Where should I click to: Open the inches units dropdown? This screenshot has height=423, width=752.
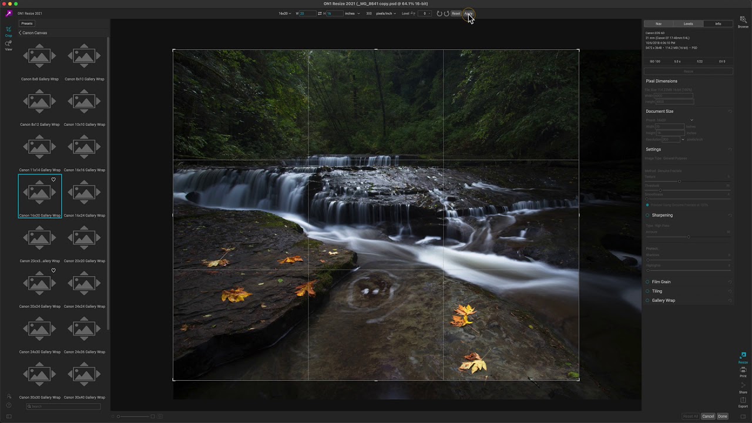[x=352, y=14]
